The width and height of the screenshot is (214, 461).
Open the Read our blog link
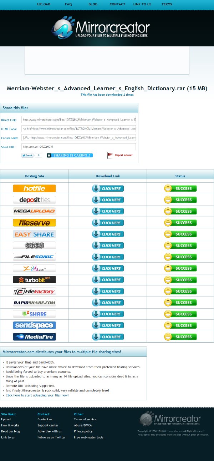(x=10, y=431)
